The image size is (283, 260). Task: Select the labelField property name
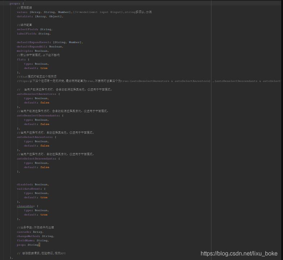(27, 33)
